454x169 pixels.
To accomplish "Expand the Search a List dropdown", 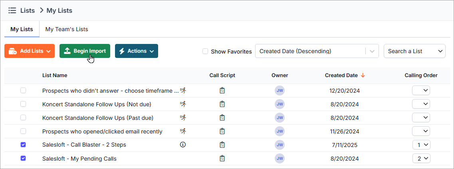I will click(414, 51).
